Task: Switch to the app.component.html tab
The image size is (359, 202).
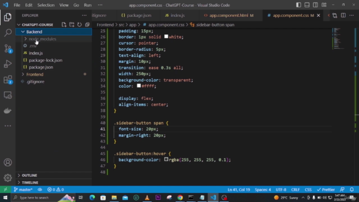Action: (x=231, y=15)
